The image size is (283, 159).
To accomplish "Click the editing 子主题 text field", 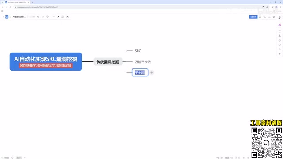I will [x=140, y=72].
